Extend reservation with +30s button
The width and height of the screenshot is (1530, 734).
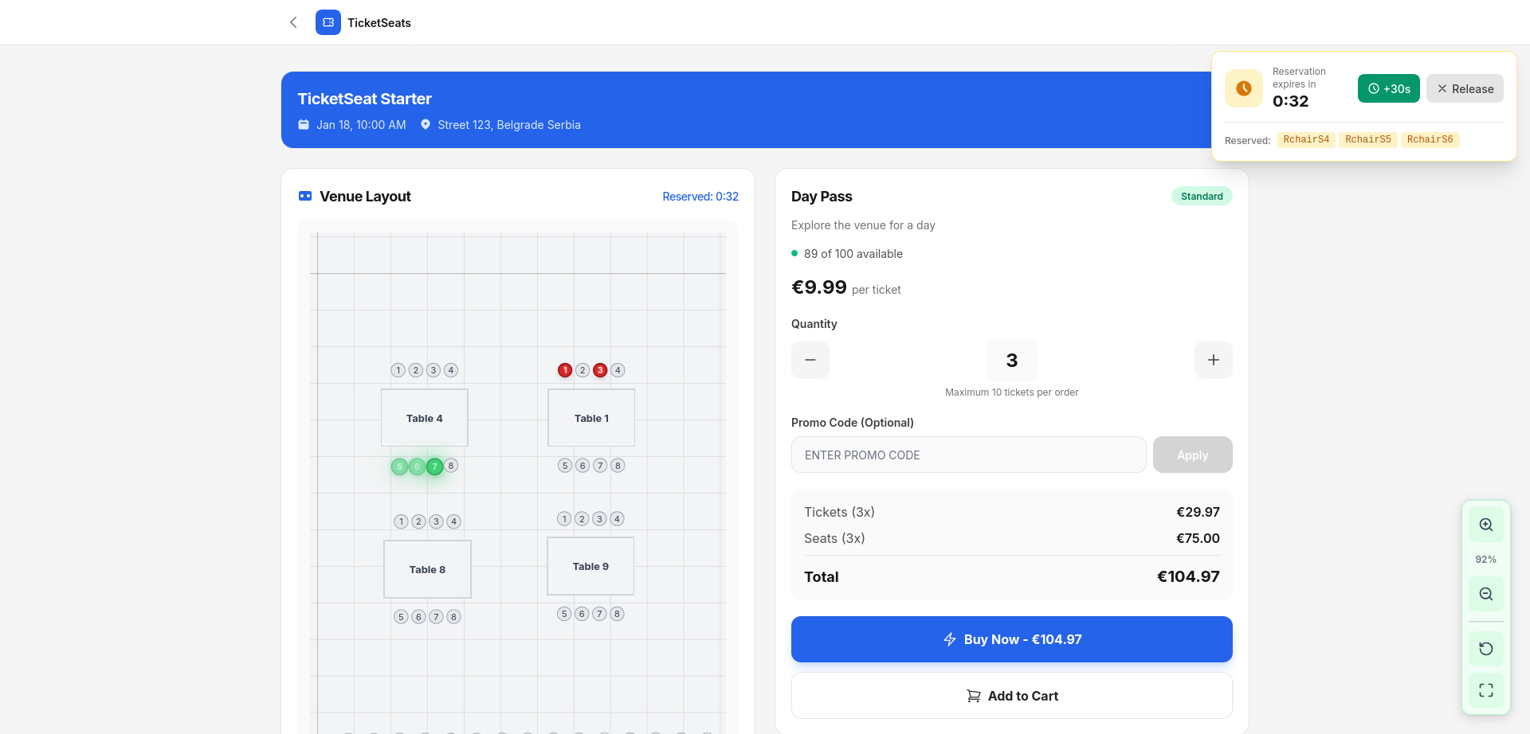click(x=1389, y=88)
